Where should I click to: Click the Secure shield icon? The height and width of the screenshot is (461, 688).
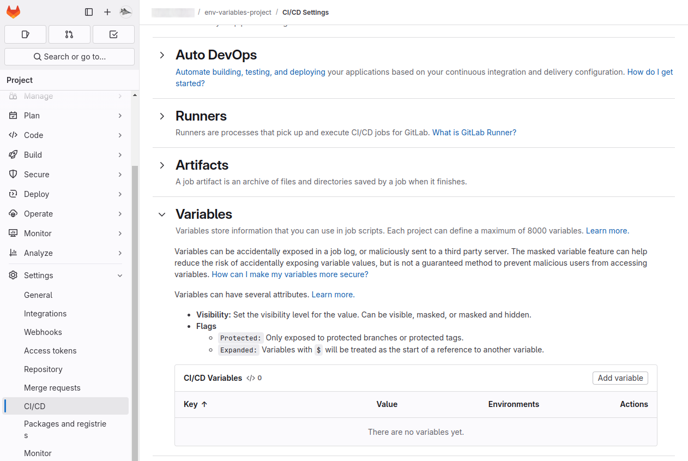coord(13,175)
